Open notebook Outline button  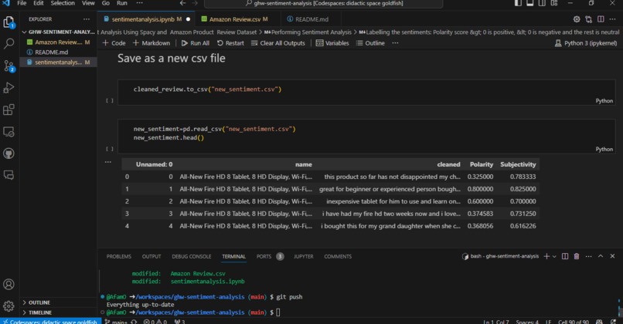pos(370,43)
